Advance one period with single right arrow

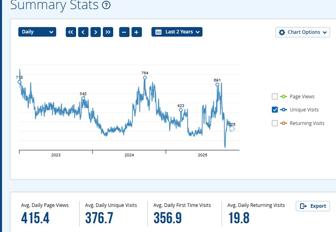[x=95, y=32]
